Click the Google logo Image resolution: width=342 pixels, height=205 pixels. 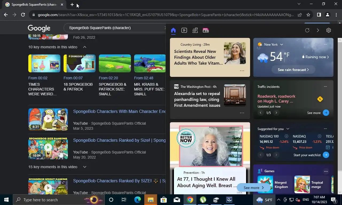pyautogui.click(x=39, y=28)
